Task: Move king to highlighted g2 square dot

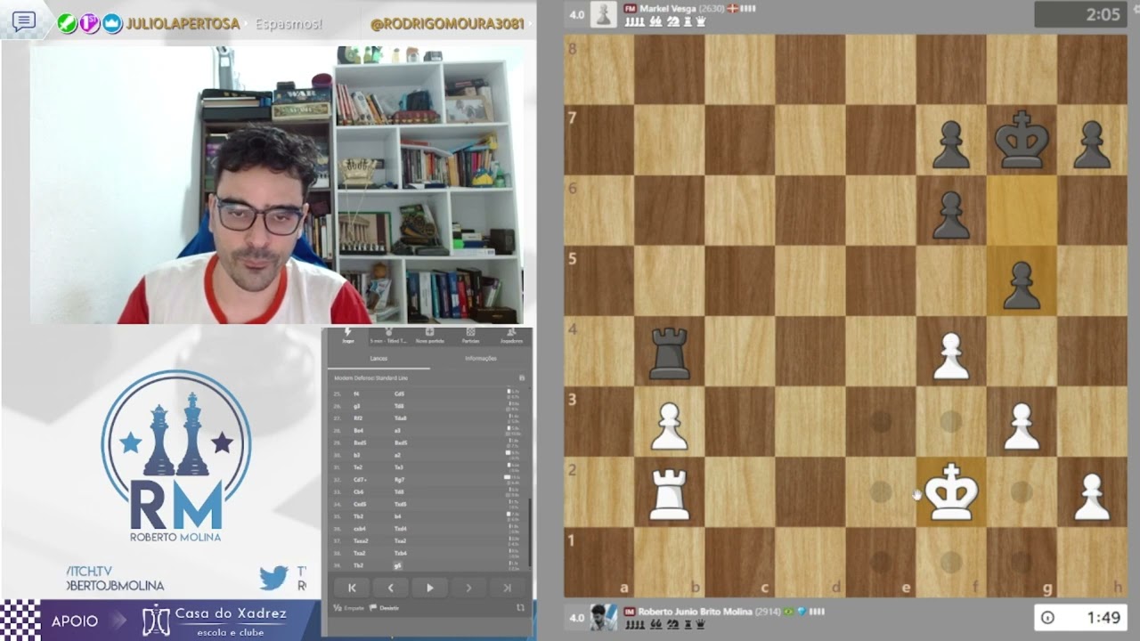Action: [1022, 491]
